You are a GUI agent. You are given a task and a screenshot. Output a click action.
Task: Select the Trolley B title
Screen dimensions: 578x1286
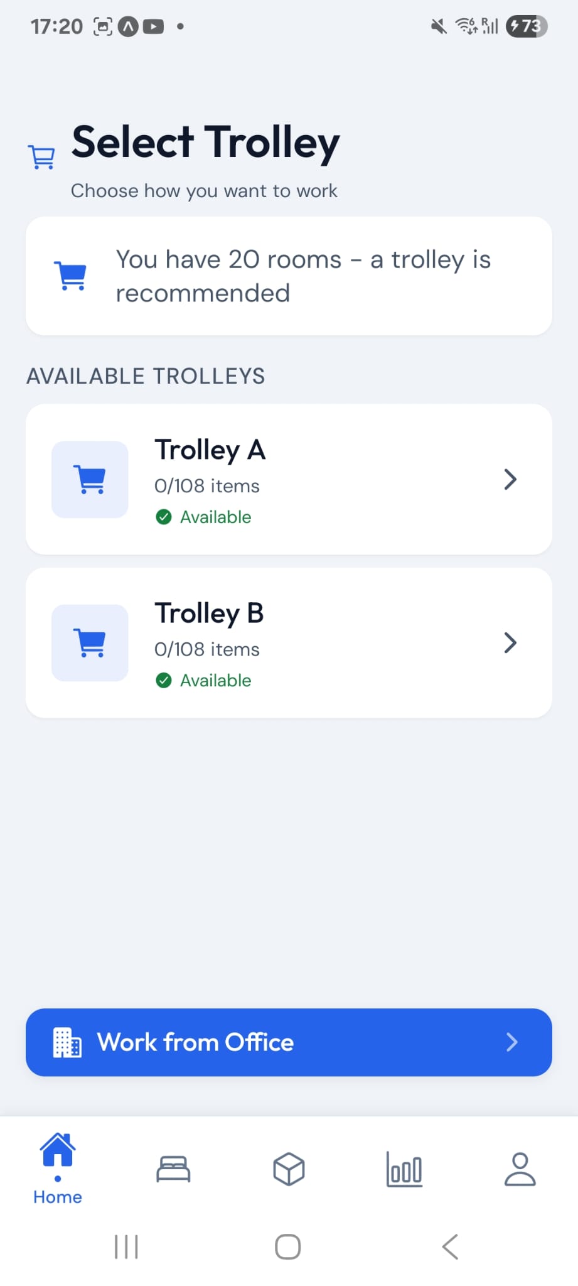pos(209,613)
